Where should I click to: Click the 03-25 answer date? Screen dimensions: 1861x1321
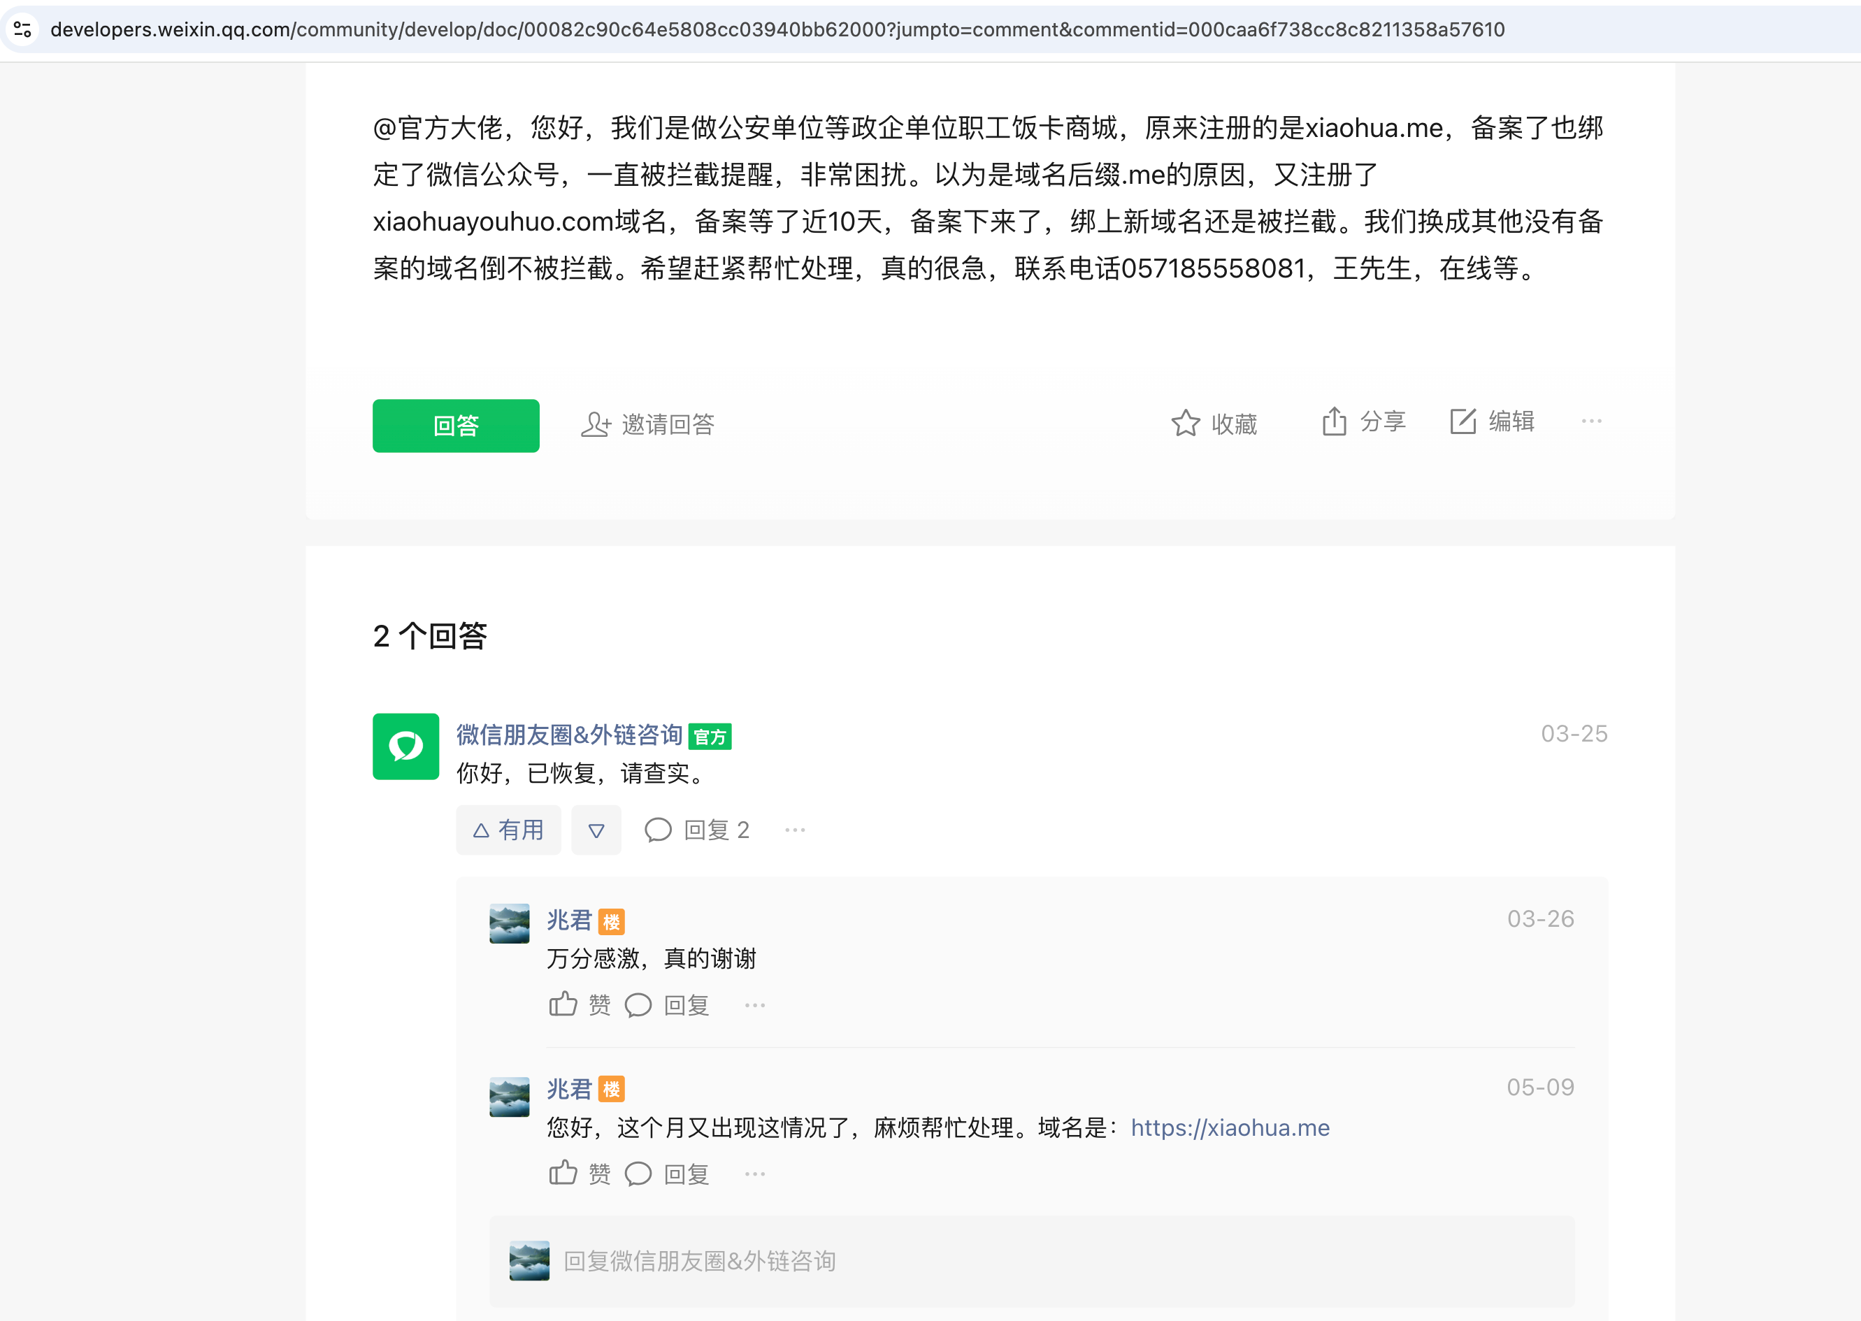pyautogui.click(x=1574, y=734)
